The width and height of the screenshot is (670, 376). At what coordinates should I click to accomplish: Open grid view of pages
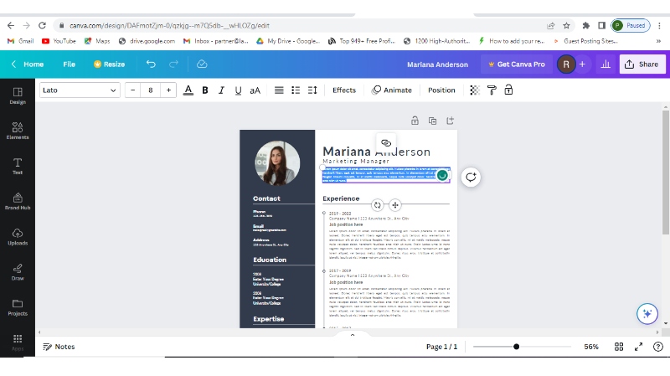pos(619,347)
